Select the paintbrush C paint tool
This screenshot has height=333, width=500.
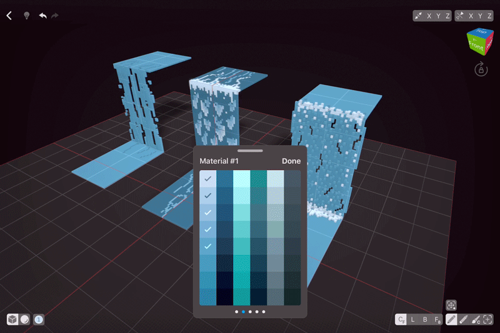pyautogui.click(x=476, y=319)
